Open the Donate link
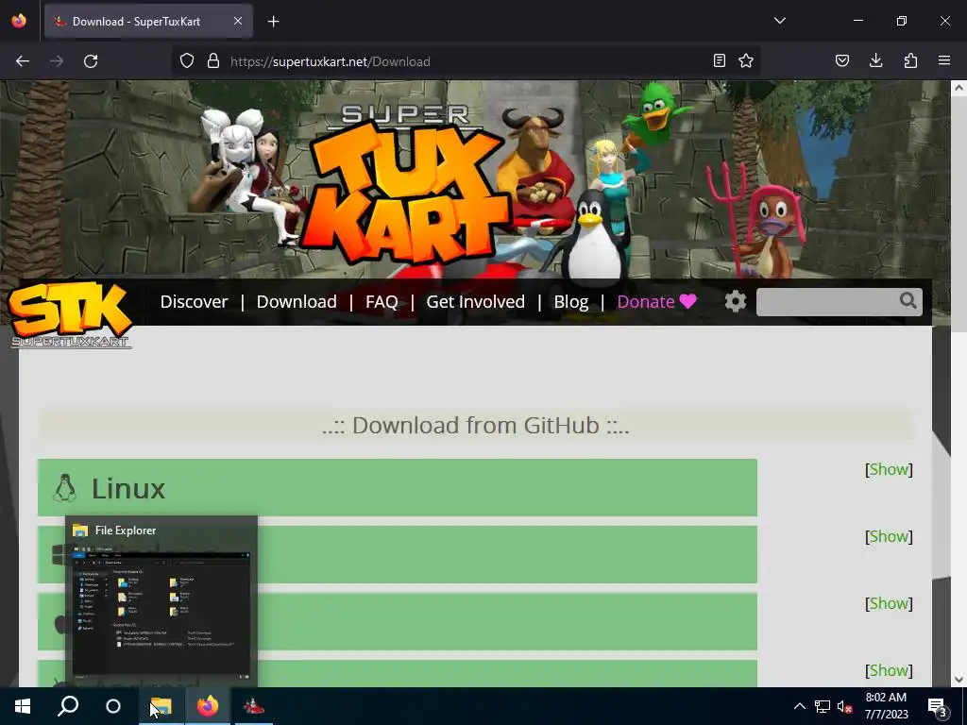The width and height of the screenshot is (967, 725). point(657,301)
